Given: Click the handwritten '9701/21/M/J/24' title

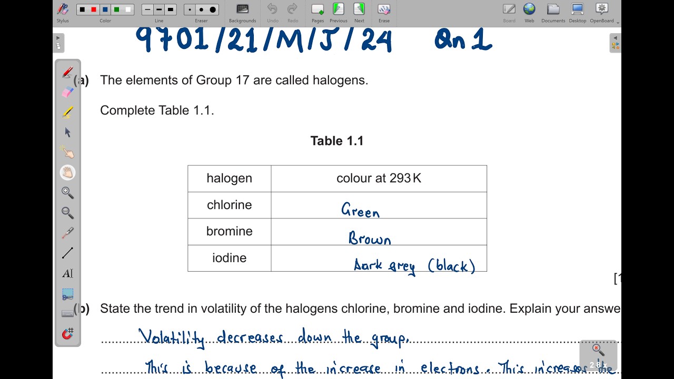Looking at the screenshot, I should [264, 40].
